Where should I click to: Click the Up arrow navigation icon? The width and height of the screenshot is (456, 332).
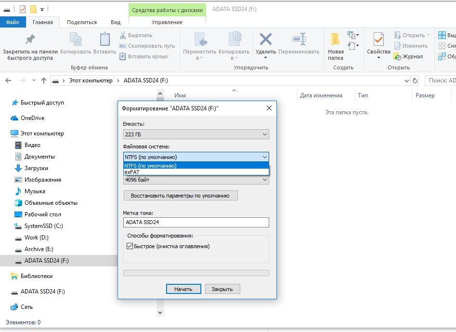(x=44, y=80)
